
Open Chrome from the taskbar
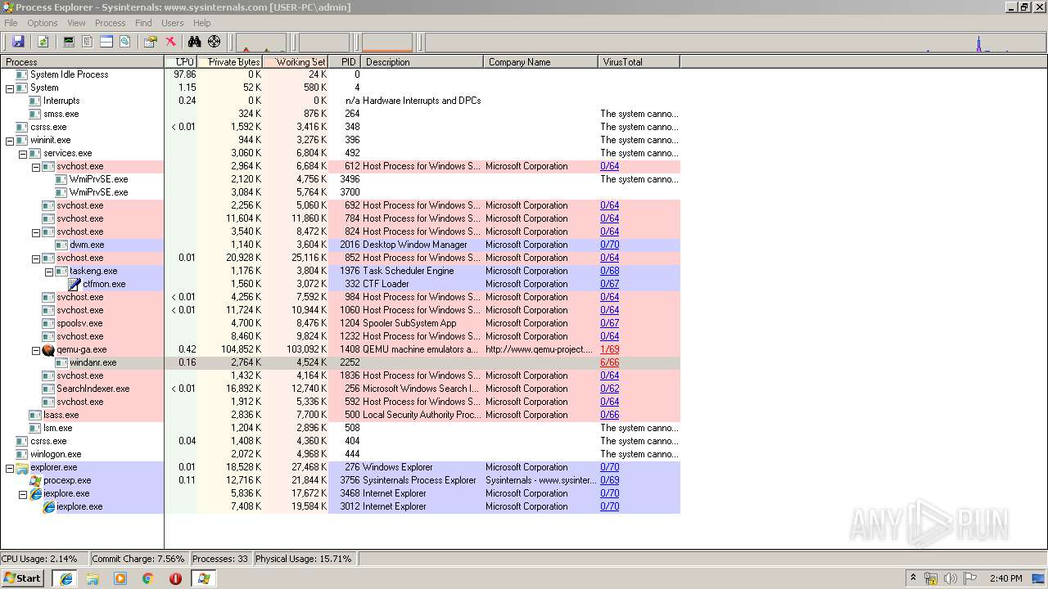(x=147, y=578)
